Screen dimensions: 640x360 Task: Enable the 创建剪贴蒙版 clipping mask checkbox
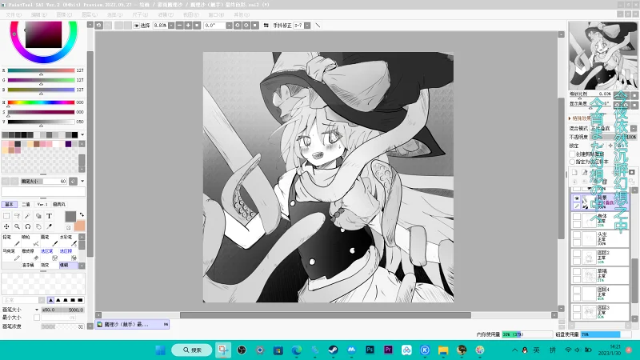pos(572,154)
